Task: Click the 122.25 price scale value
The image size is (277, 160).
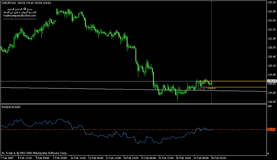Action: (272, 2)
